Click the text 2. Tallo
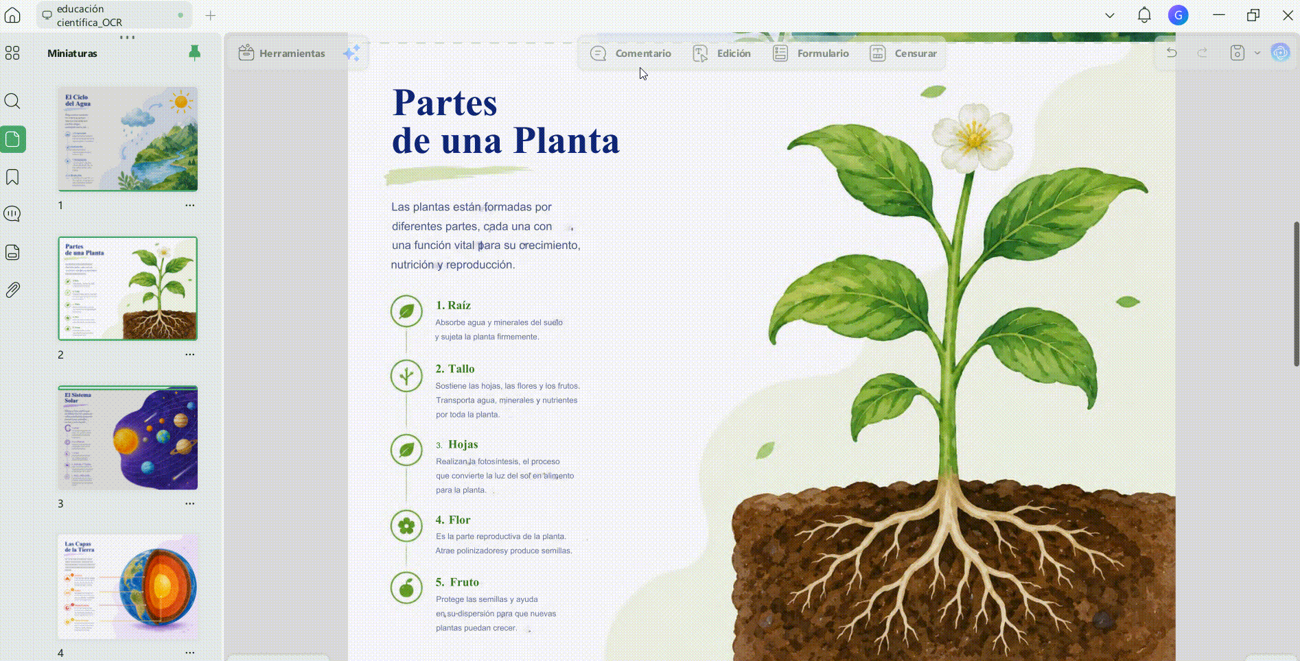Image resolution: width=1300 pixels, height=661 pixels. click(x=455, y=369)
